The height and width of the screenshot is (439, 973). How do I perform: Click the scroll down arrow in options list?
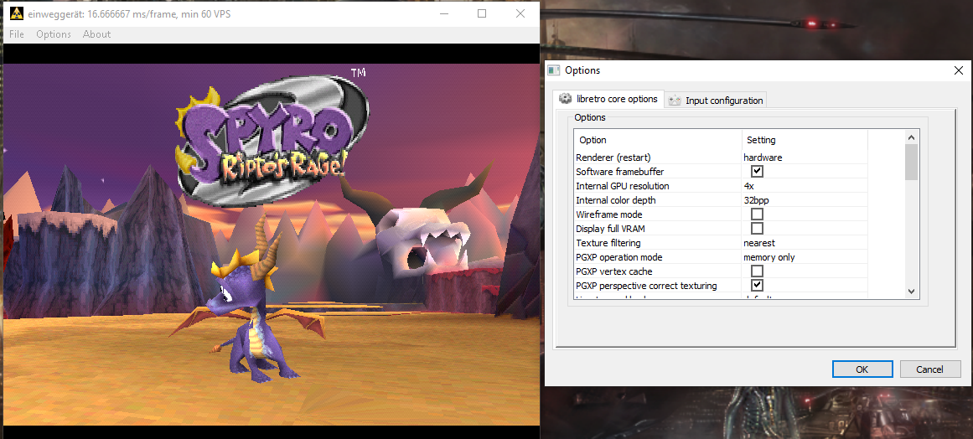pos(911,290)
